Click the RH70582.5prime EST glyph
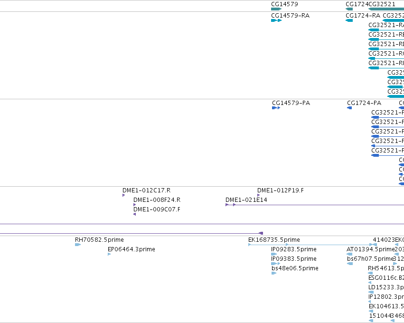The height and width of the screenshot is (323, 404). [x=78, y=245]
